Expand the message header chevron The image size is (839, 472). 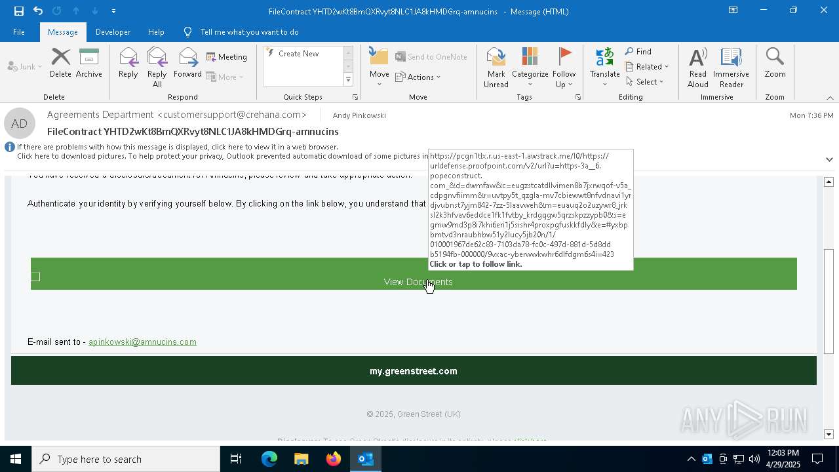coord(829,159)
